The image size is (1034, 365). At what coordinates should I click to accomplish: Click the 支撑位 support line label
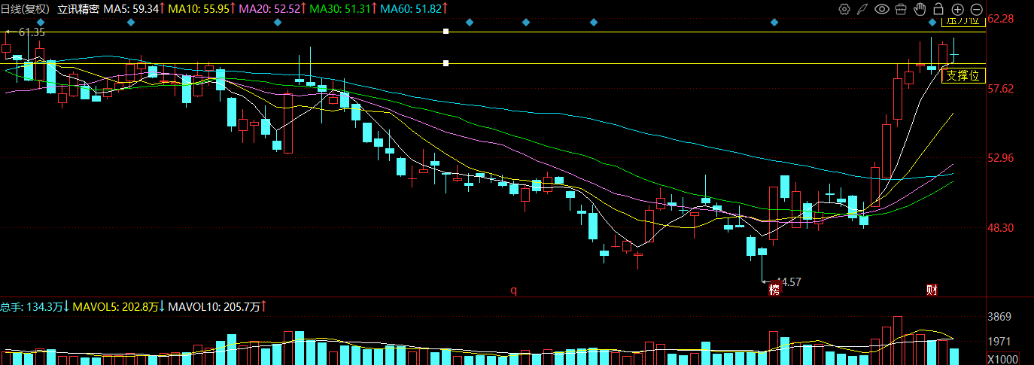[x=963, y=75]
